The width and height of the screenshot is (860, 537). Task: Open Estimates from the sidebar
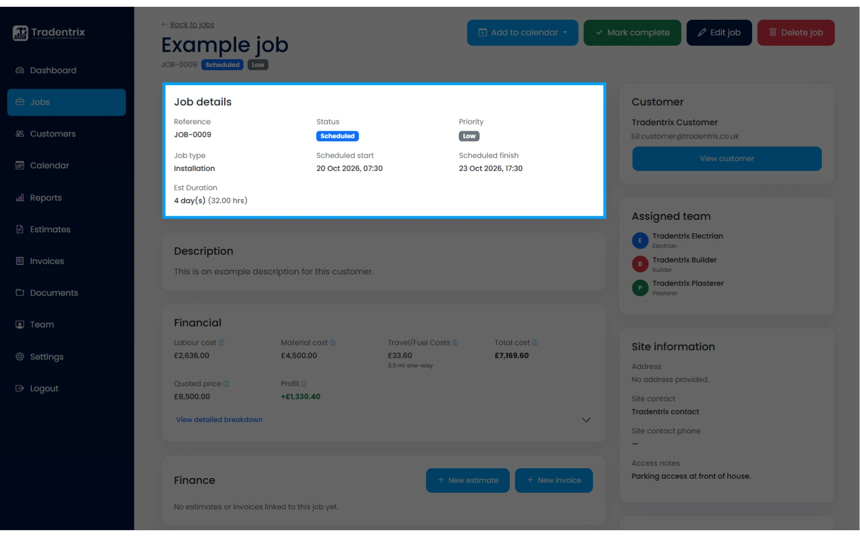coord(66,230)
